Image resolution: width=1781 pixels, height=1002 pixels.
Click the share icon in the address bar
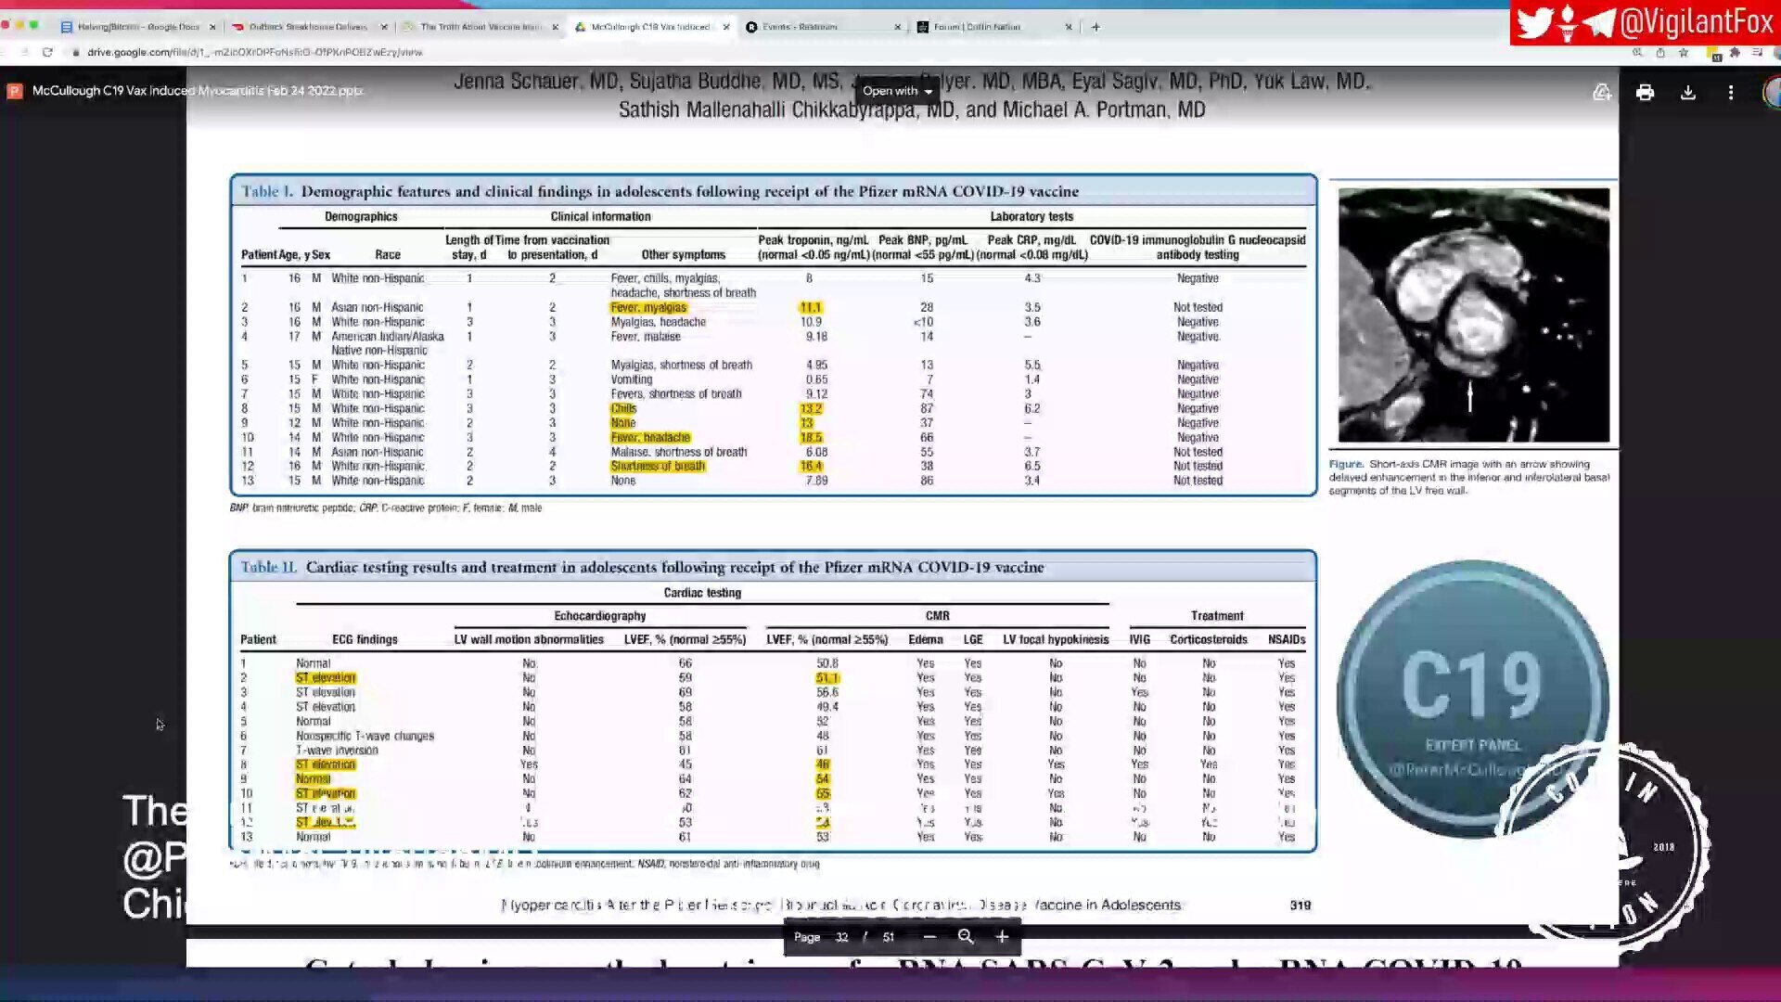click(x=1660, y=53)
